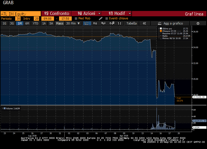Click the 6M volume axis label

[194, 110]
